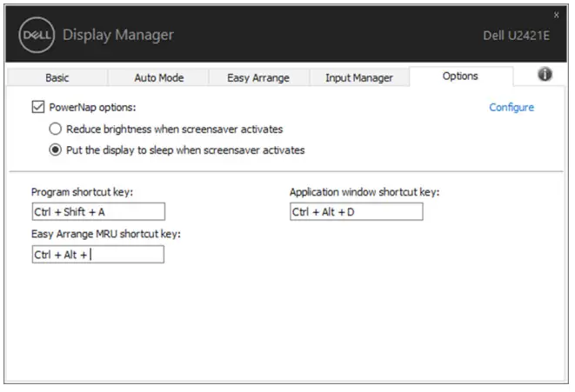Go to the Easy Arrange tab
The height and width of the screenshot is (392, 575).
[x=258, y=77]
